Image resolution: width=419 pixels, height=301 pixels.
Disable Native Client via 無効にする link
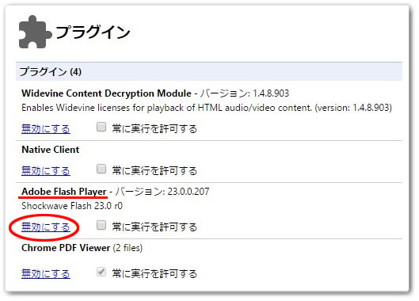pos(46,170)
